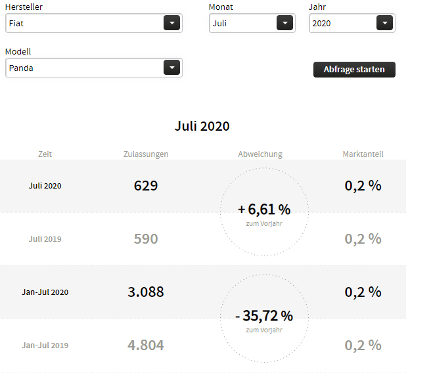Click the Abweichung column header
The height and width of the screenshot is (379, 431).
point(260,154)
